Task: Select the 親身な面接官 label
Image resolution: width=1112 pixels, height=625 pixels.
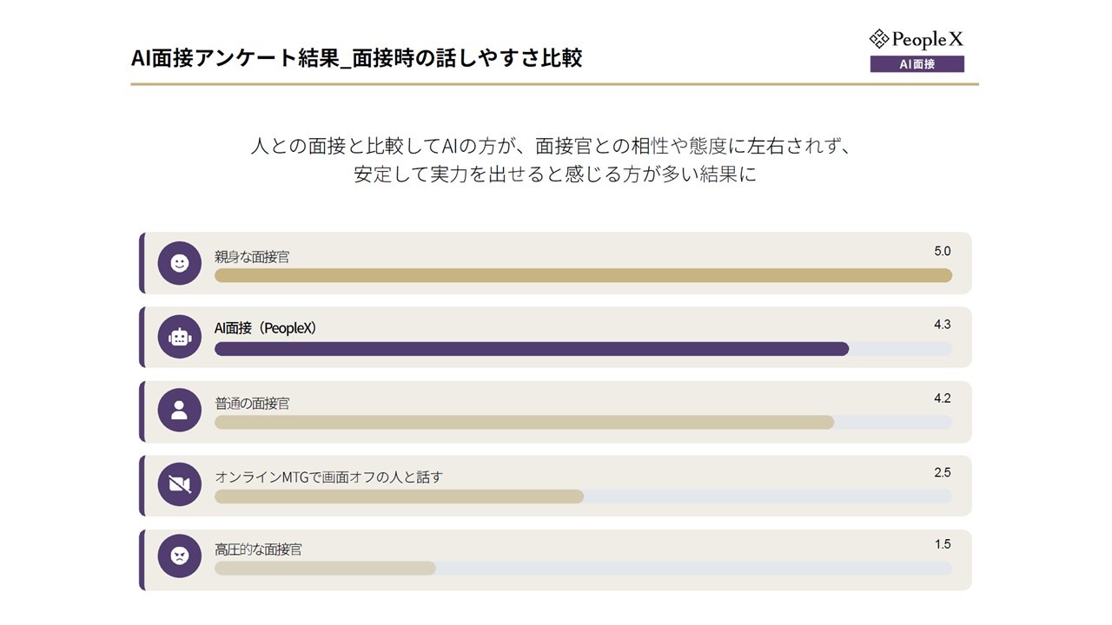Action: click(252, 257)
